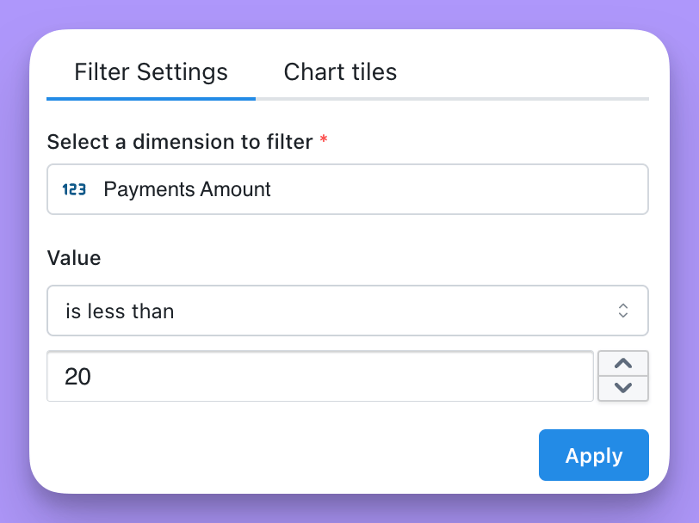Open the "is less than" operator dropdown
Viewport: 699px width, 523px height.
[x=347, y=311]
